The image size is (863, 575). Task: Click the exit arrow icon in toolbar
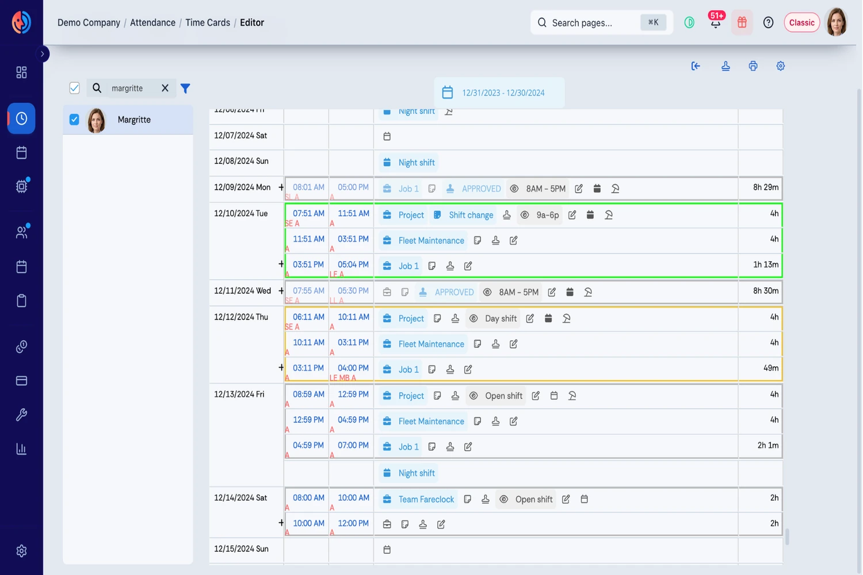(696, 66)
